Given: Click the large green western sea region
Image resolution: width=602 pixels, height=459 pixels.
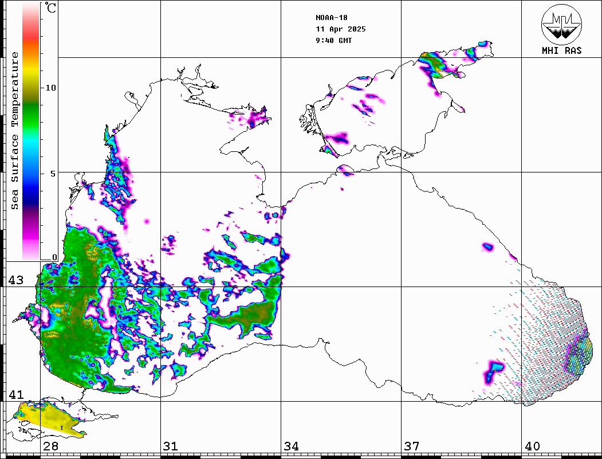Looking at the screenshot, I should (x=77, y=307).
